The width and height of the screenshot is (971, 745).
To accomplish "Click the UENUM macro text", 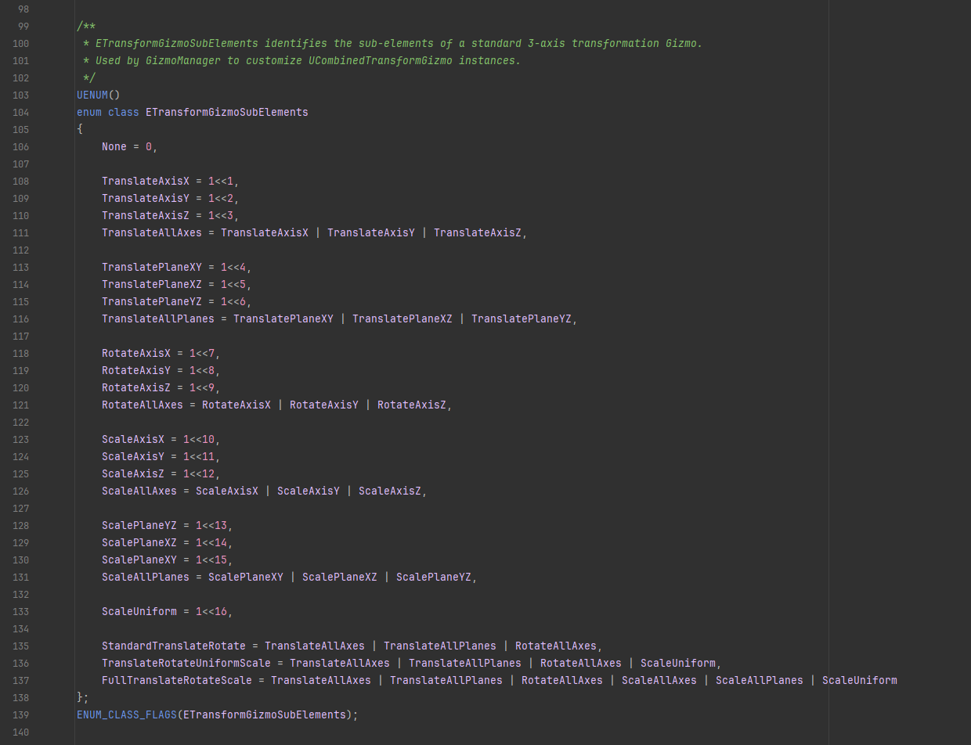I will [92, 95].
